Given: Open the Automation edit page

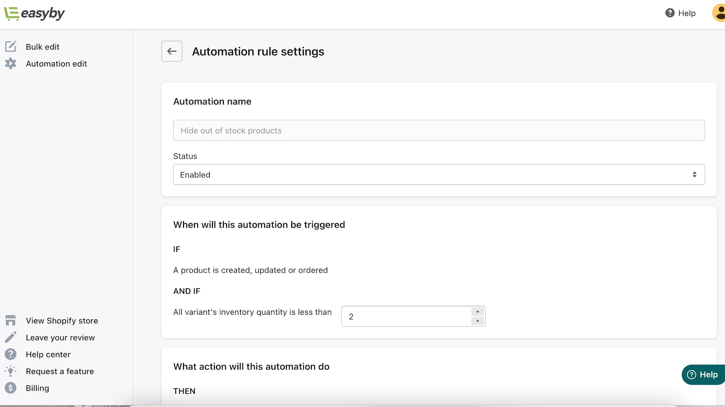Looking at the screenshot, I should [56, 64].
